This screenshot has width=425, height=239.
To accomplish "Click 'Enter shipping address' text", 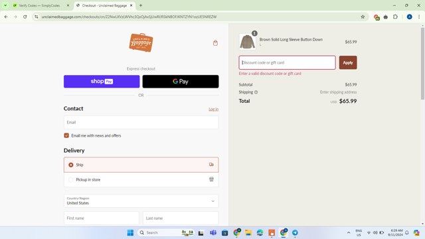I will [x=338, y=92].
